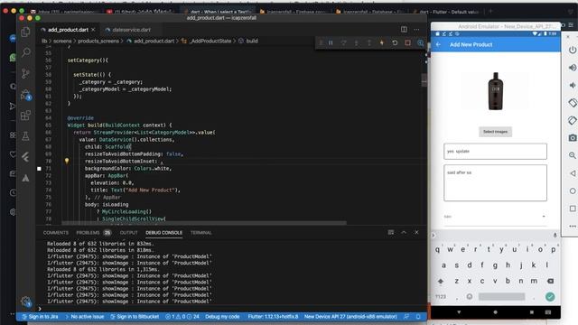Open the Source Control view
The height and width of the screenshot is (325, 578).
(25, 73)
